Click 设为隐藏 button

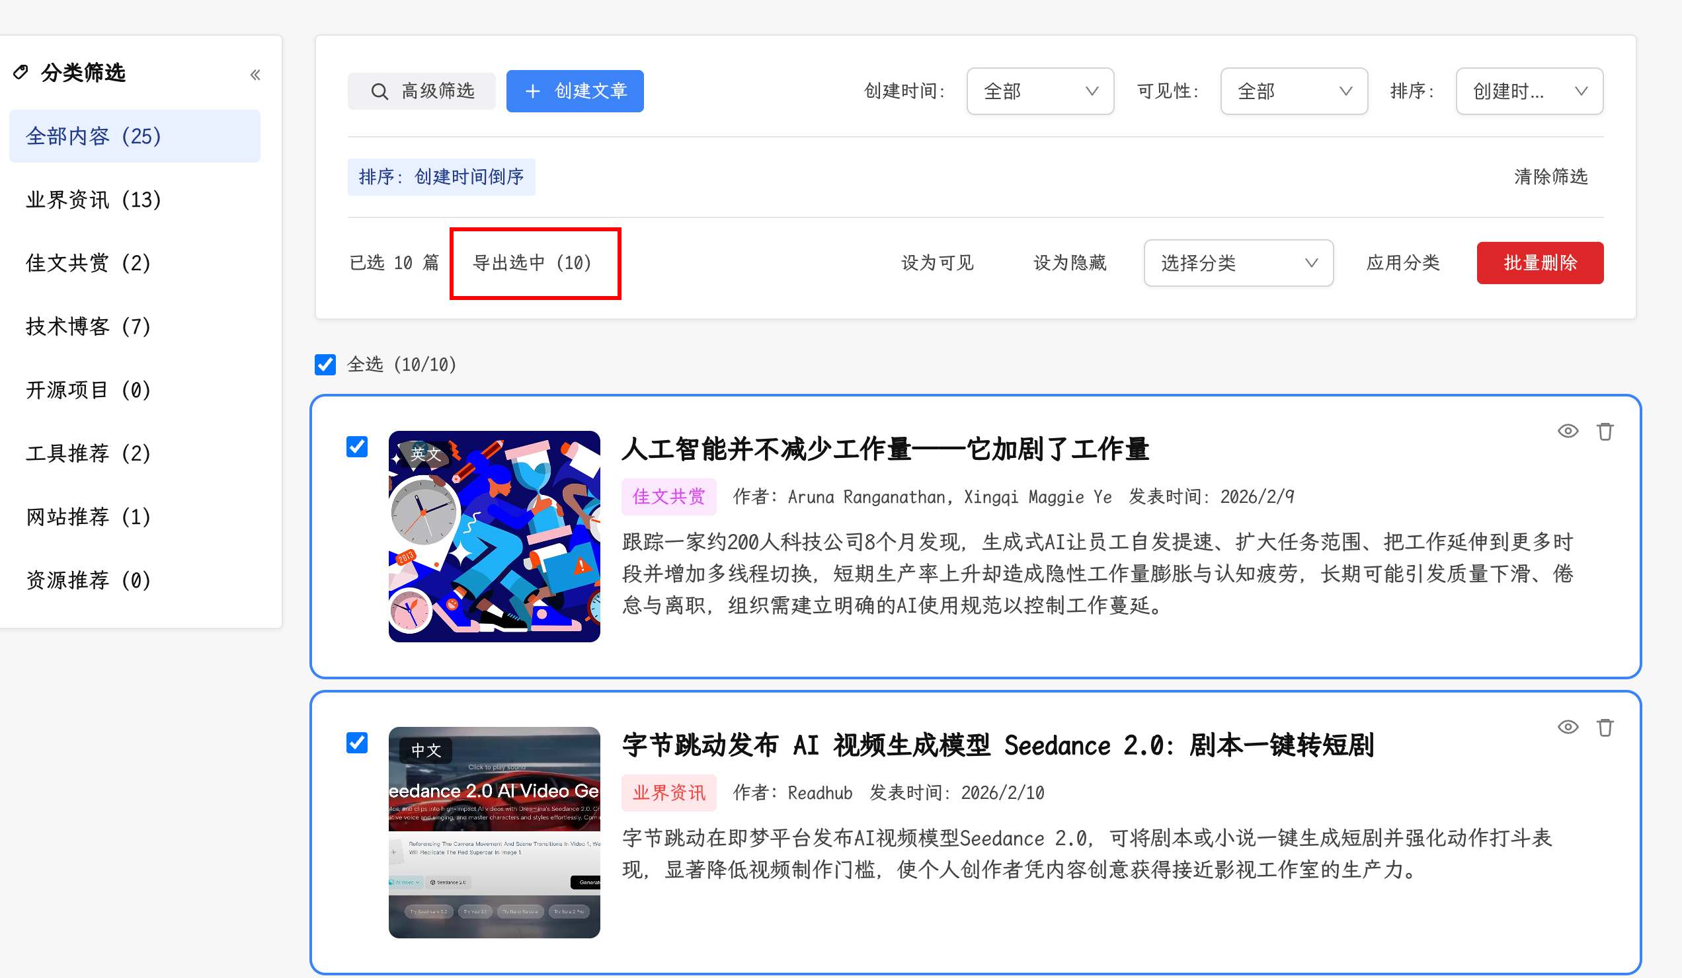1069,263
